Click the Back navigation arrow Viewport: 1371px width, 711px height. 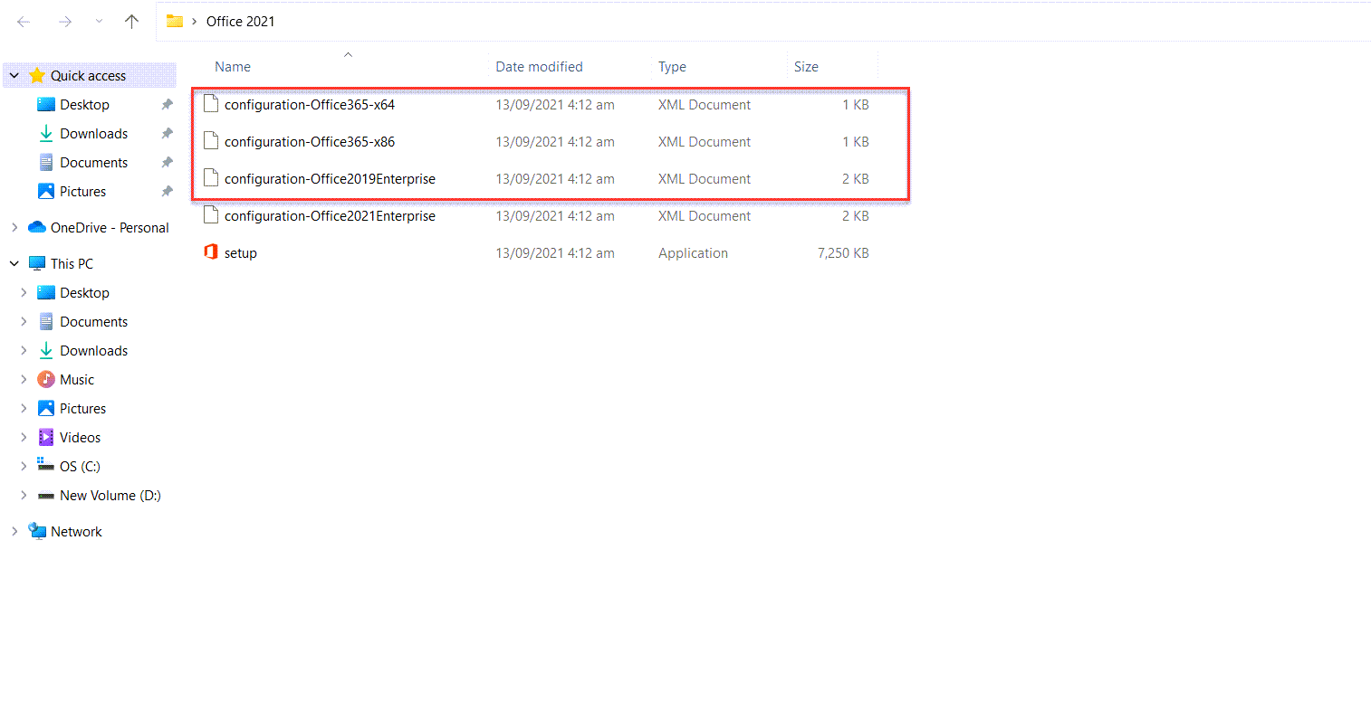(24, 22)
